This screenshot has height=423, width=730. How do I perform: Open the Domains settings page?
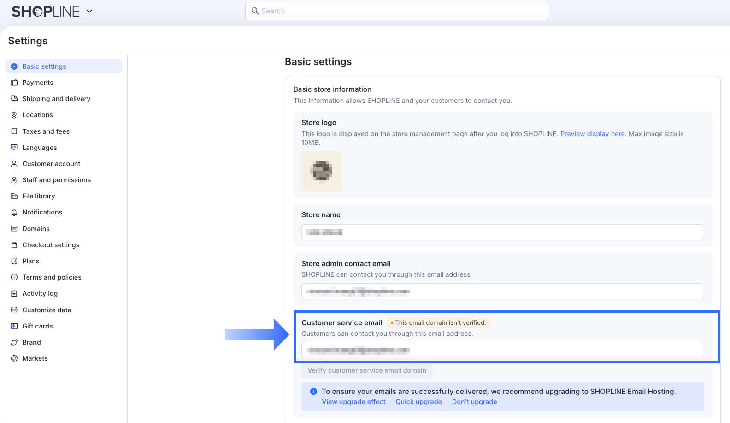point(36,229)
